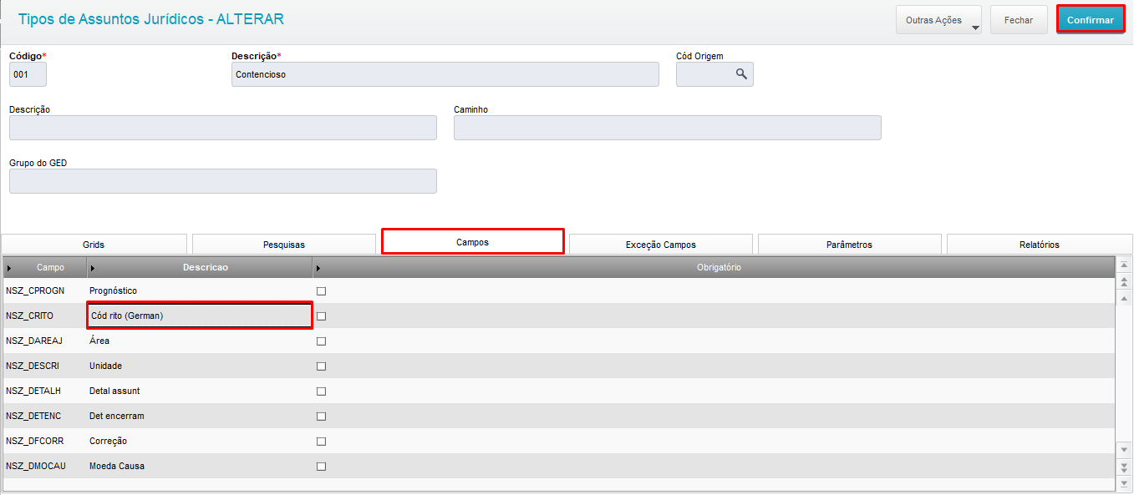Image resolution: width=1134 pixels, height=495 pixels.
Task: Click into the Código field
Action: (x=28, y=74)
